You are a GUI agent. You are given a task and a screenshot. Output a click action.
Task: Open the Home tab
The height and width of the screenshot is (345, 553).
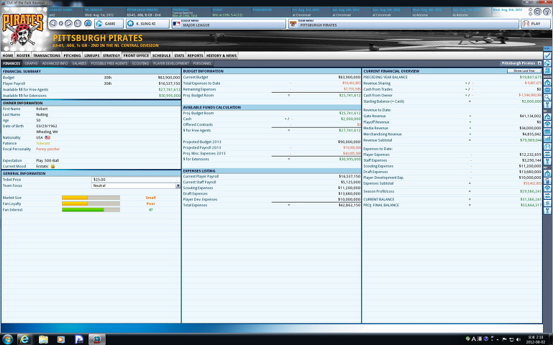[x=8, y=55]
